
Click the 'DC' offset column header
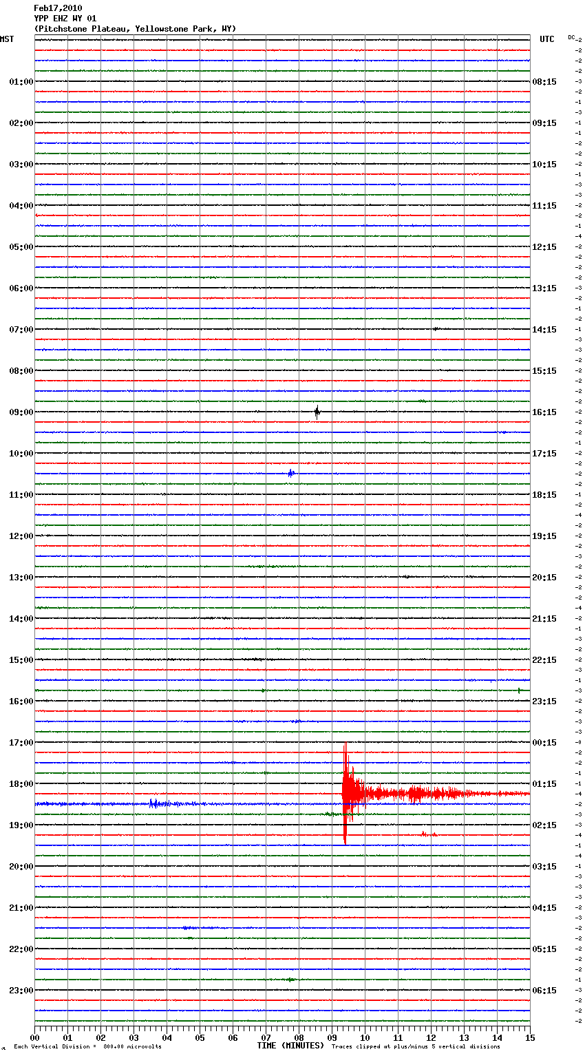tap(571, 37)
